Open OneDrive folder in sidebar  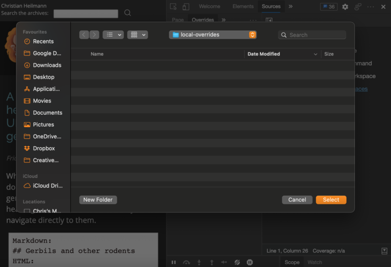pyautogui.click(x=43, y=137)
